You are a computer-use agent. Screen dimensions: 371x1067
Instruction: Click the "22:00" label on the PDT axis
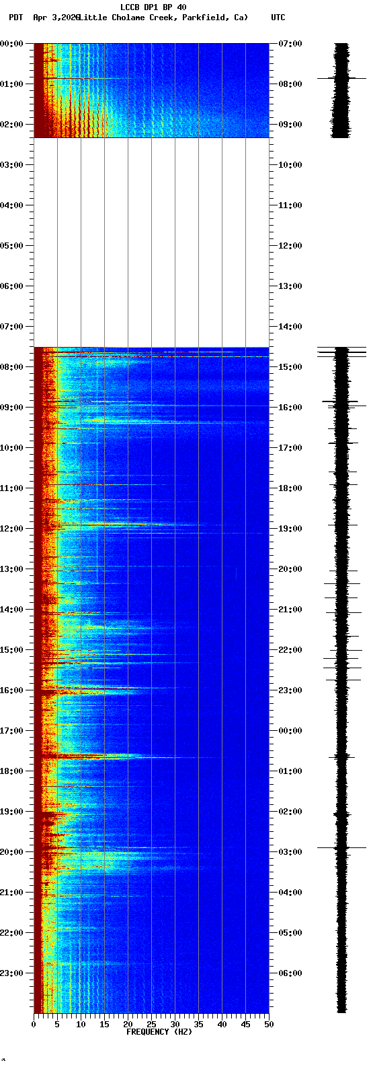click(x=11, y=933)
